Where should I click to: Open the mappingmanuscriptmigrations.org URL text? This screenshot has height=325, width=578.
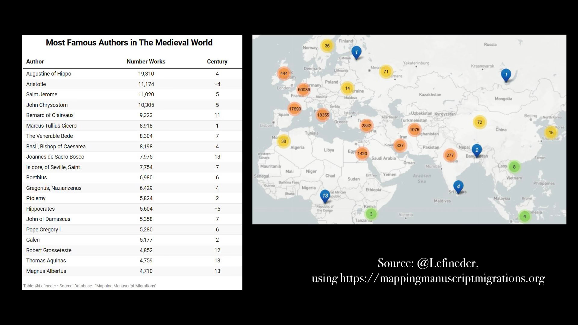click(x=443, y=279)
